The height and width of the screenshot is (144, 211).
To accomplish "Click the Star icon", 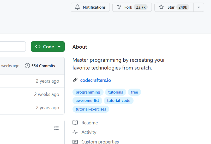I will tap(161, 7).
